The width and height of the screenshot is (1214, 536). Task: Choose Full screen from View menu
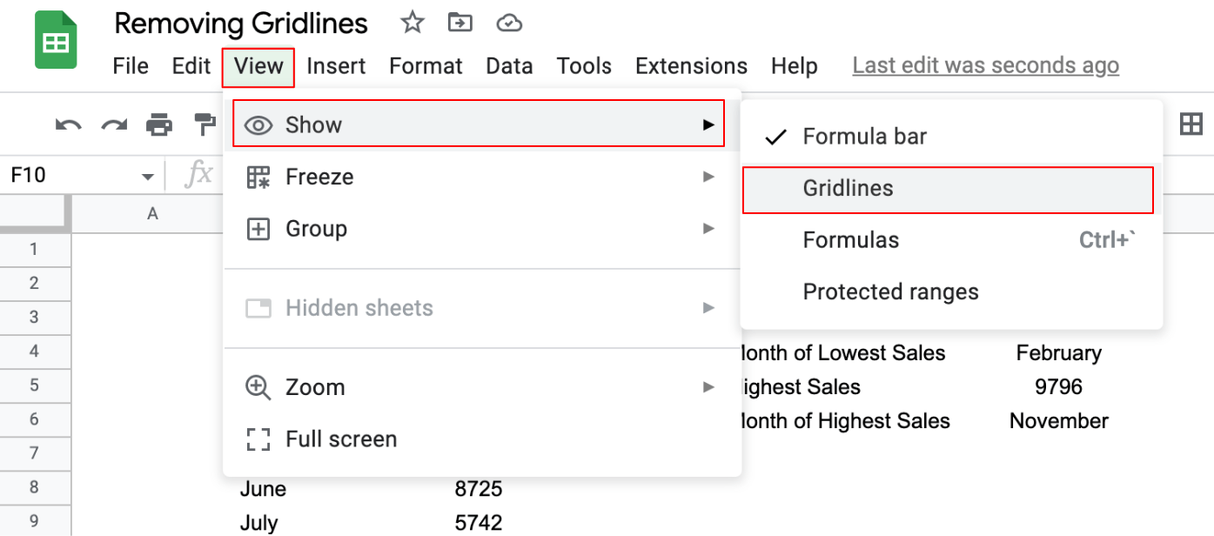[x=482, y=439]
